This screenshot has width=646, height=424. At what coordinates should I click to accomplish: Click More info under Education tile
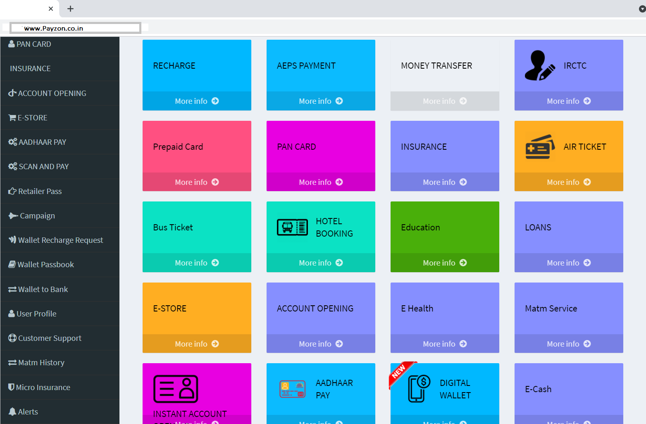click(x=444, y=263)
